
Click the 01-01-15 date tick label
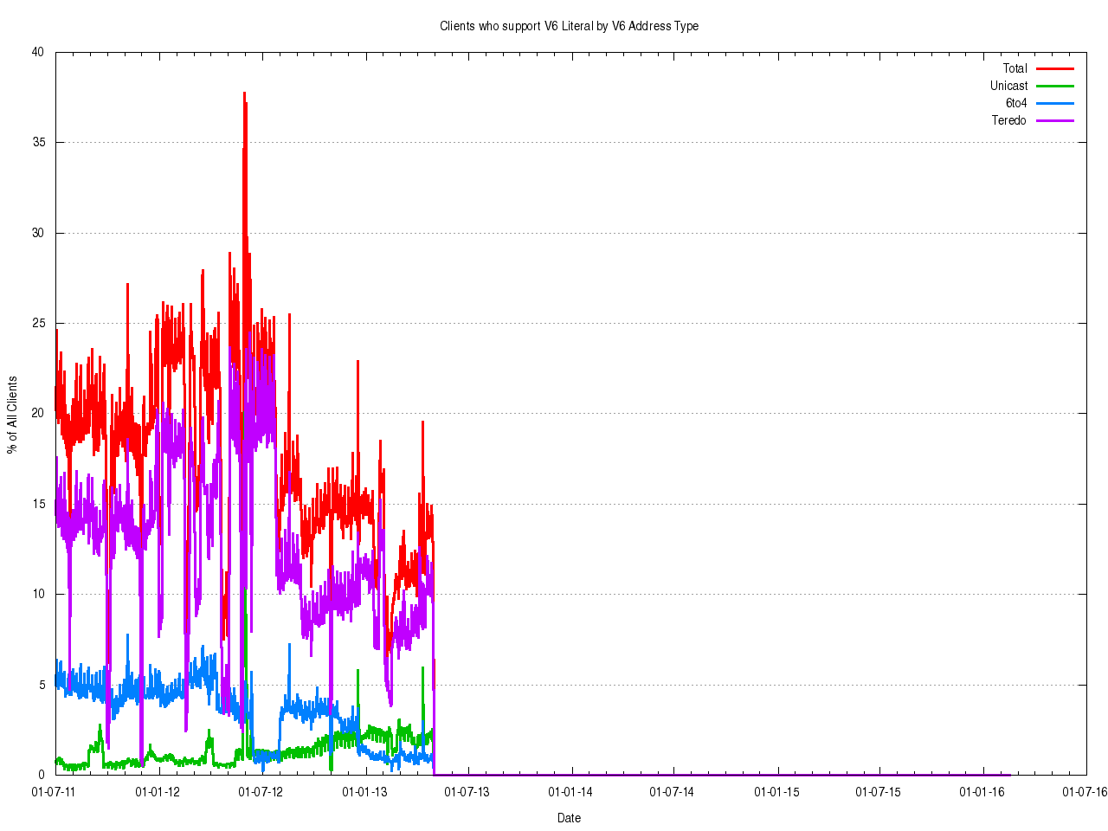(x=776, y=791)
